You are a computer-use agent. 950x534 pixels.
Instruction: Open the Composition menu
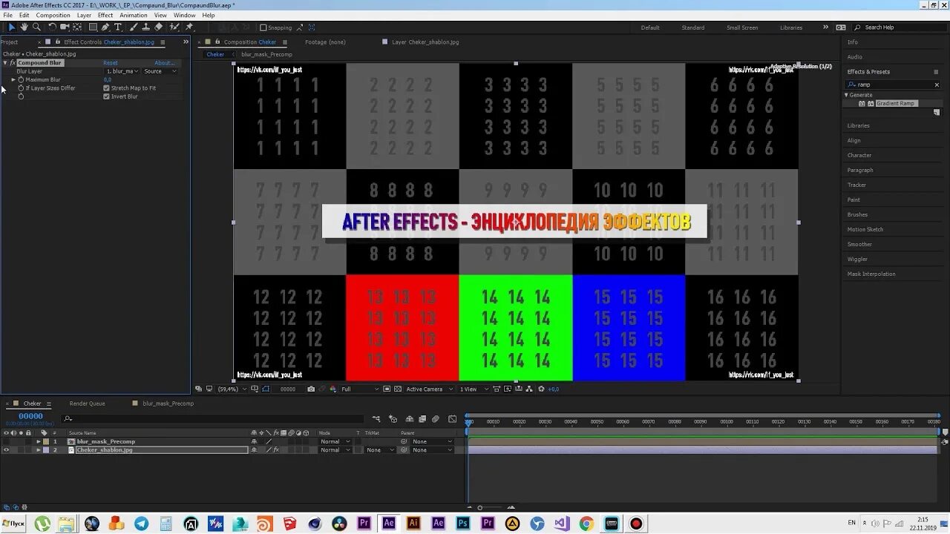coord(53,15)
